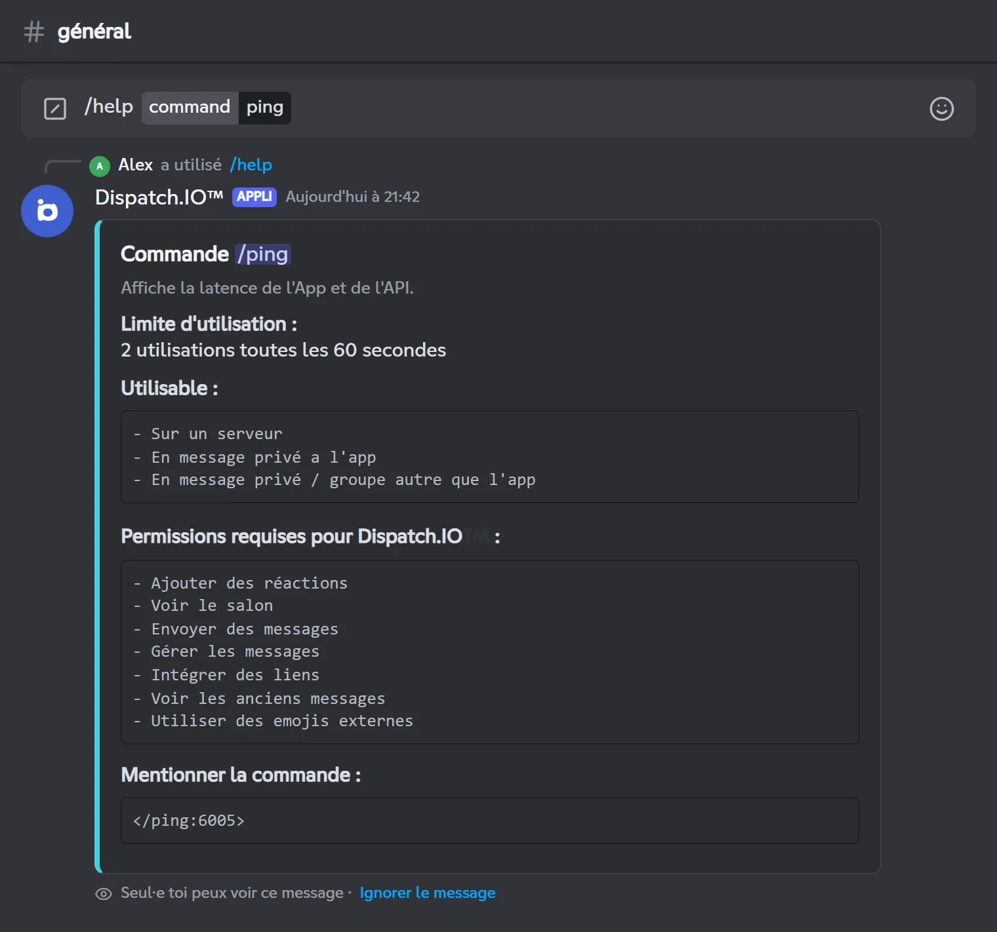Click the channel hash icon beside général
Screen dimensions: 997x932
point(34,31)
